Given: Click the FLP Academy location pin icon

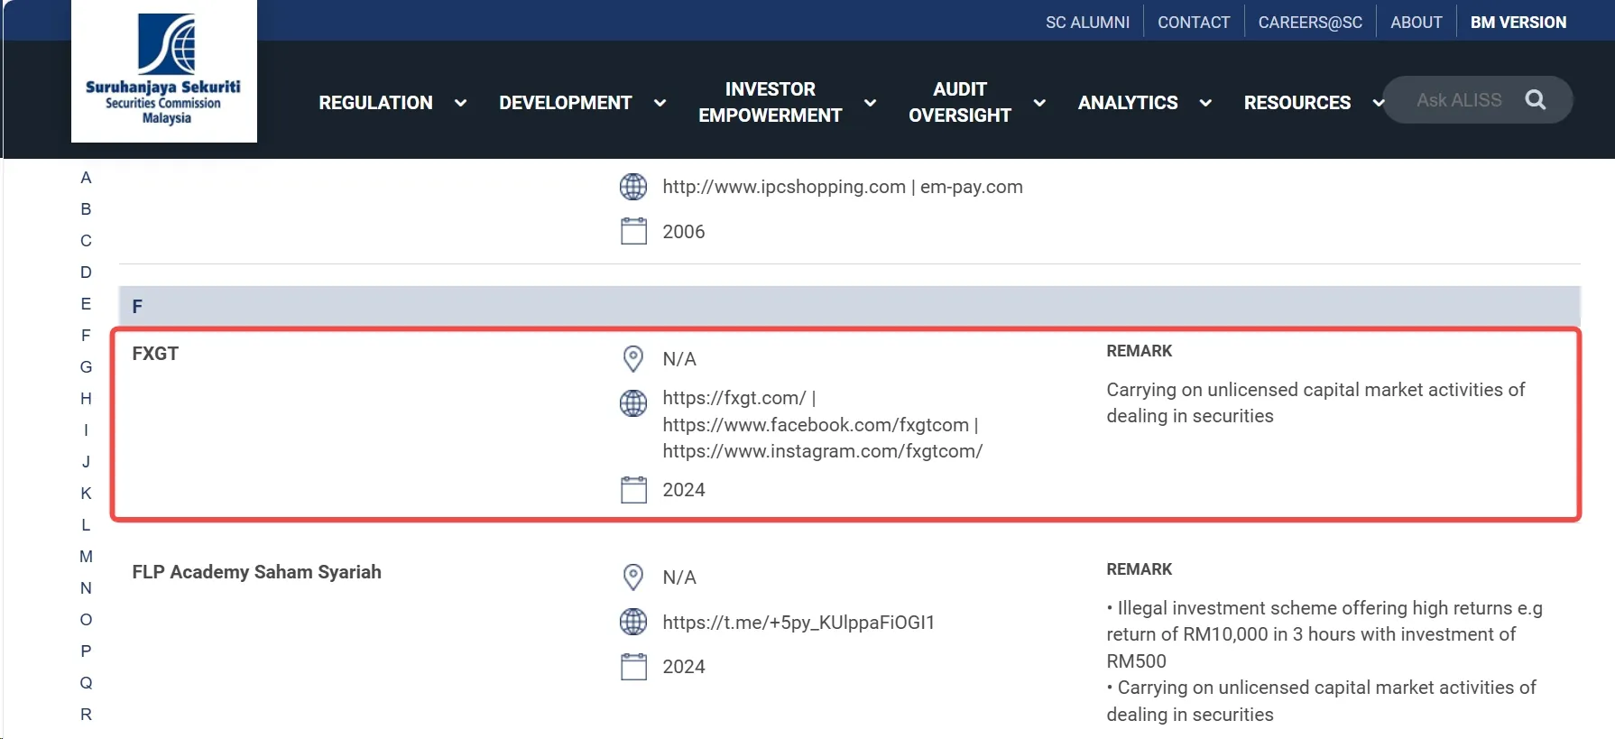Looking at the screenshot, I should [633, 577].
